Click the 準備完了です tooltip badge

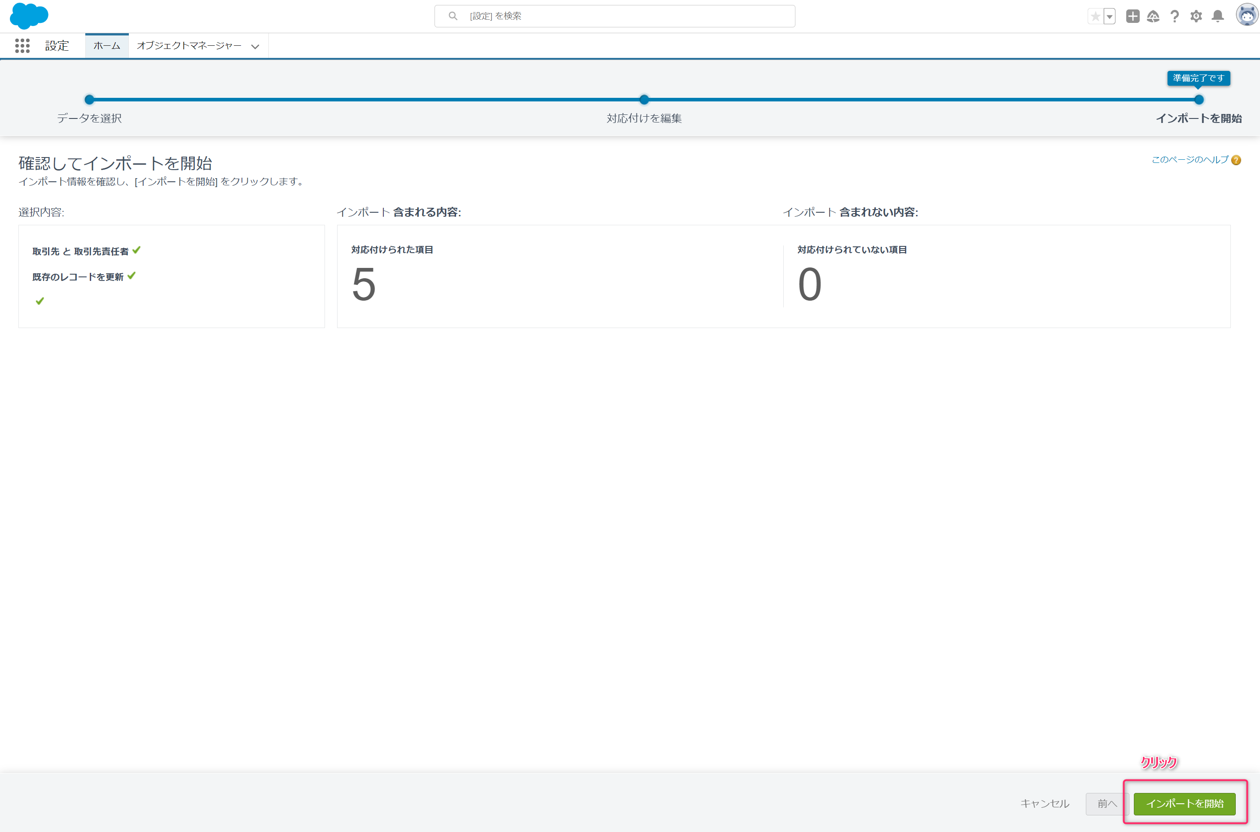(x=1199, y=78)
